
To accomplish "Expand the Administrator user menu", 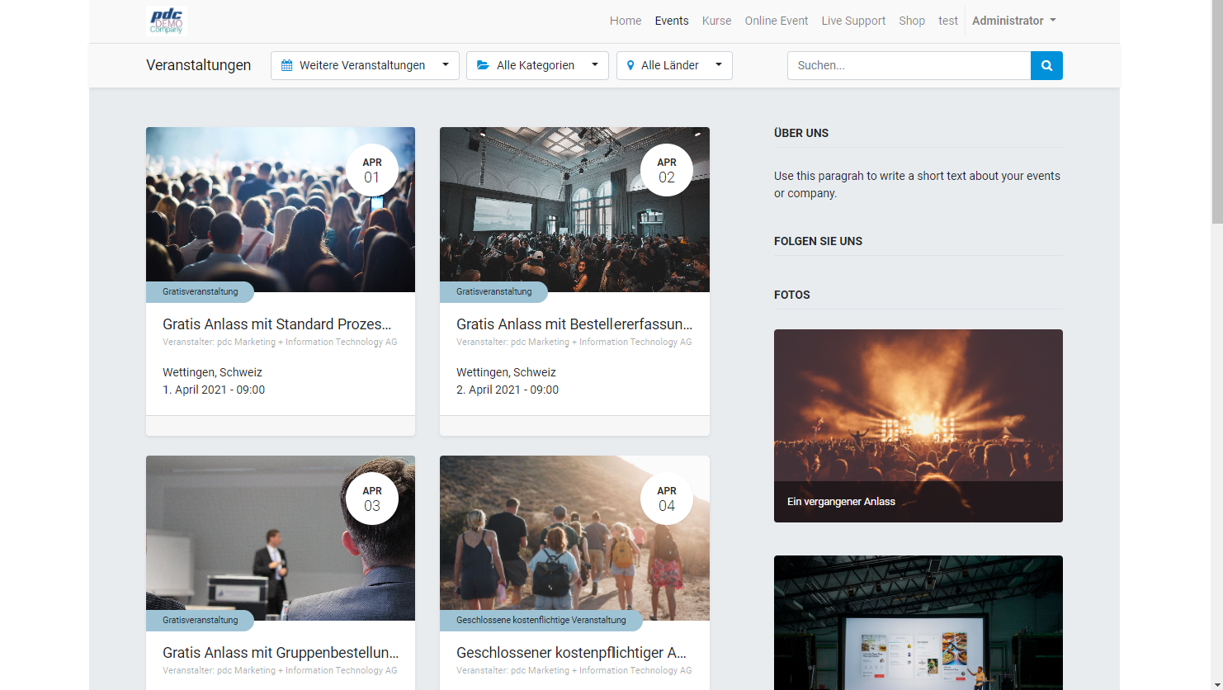I will [1013, 21].
